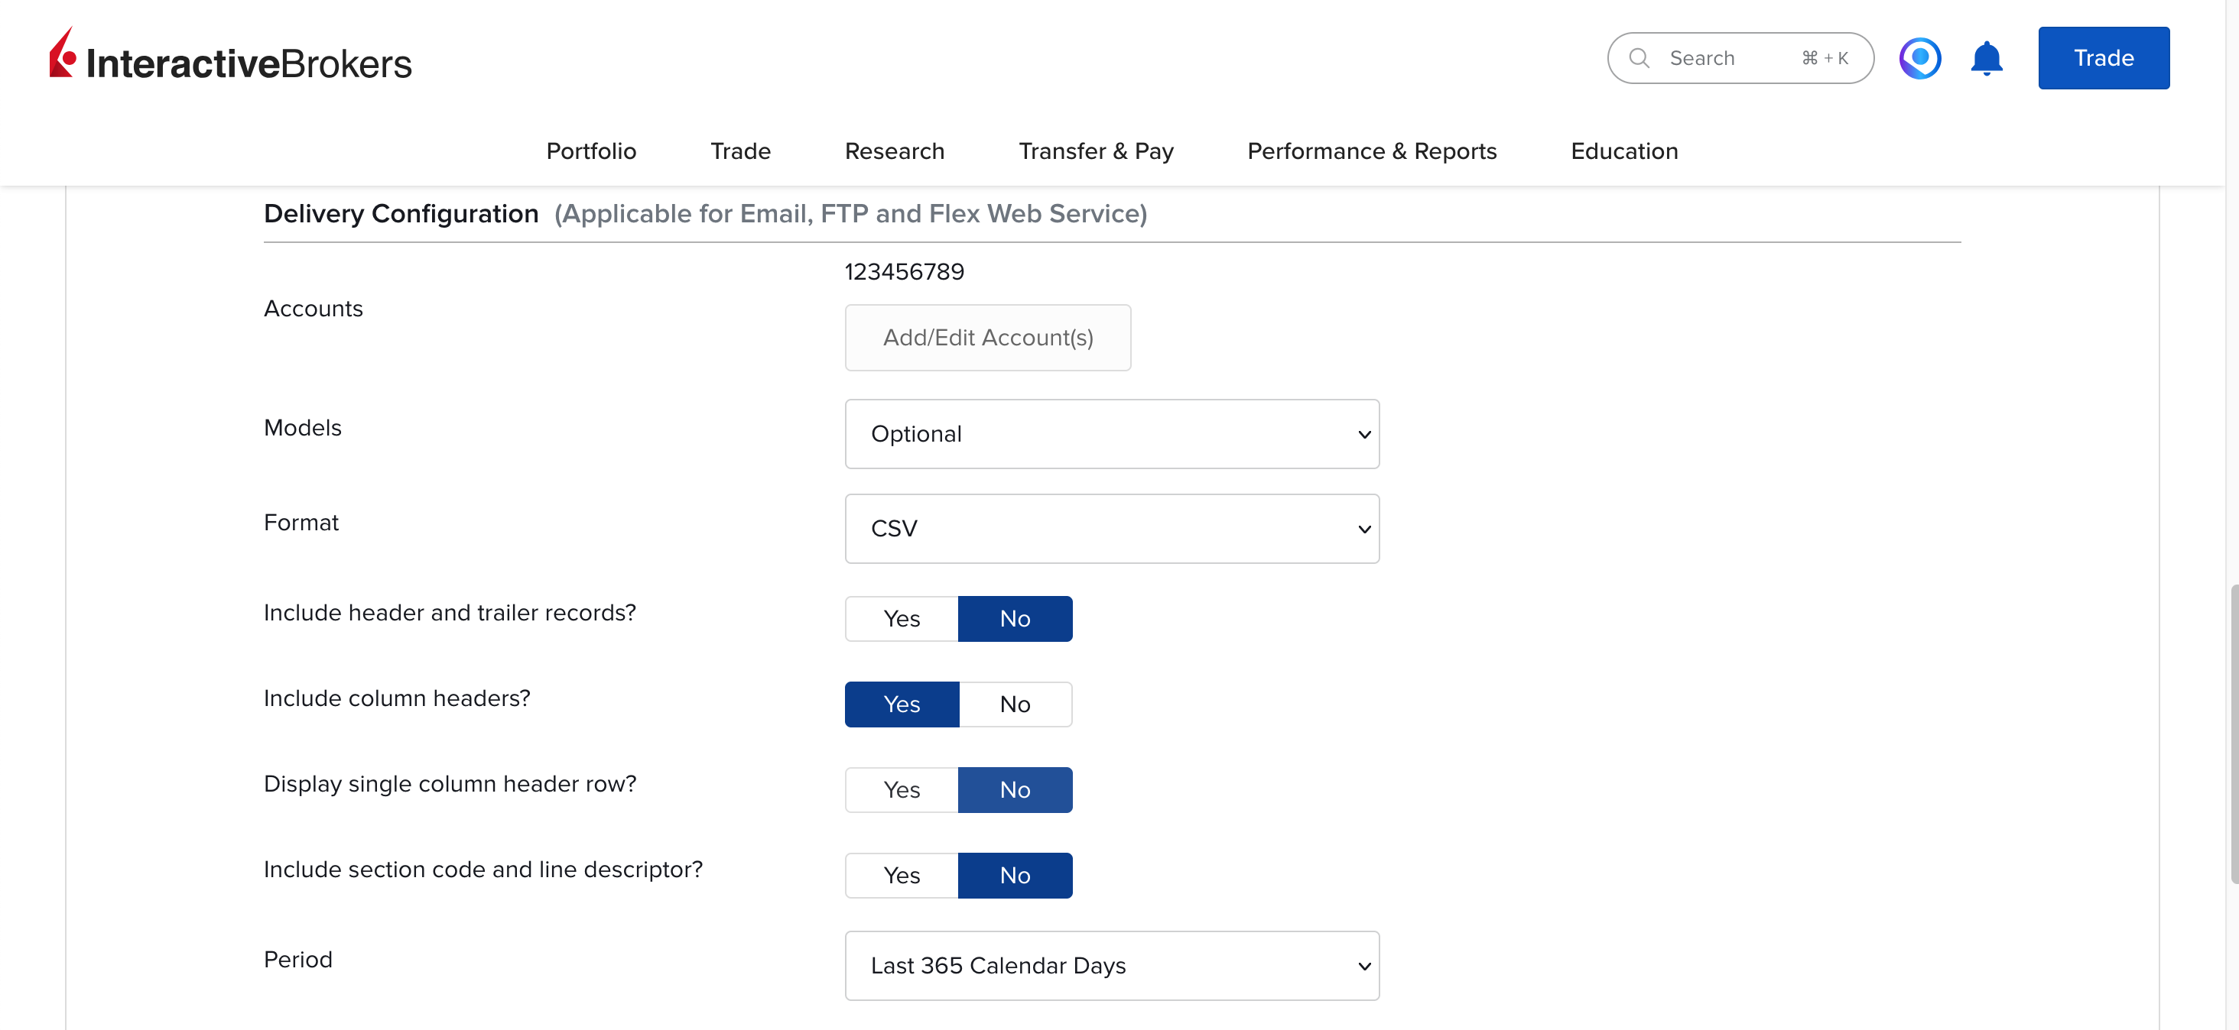Click the Interactive Brokers logo
This screenshot has height=1030, width=2239.
pos(230,57)
